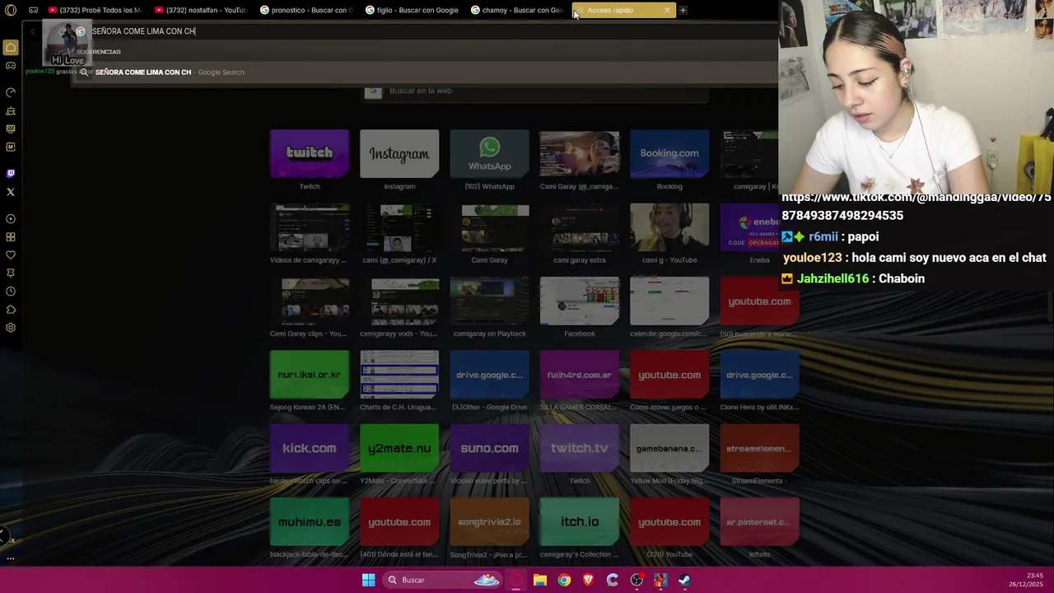Switch to 'chamoy - Buscar con Google' tab

point(516,10)
